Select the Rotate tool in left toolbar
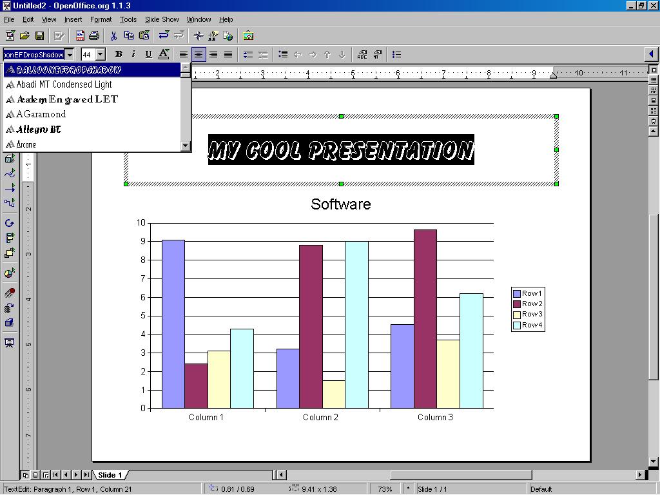 click(x=10, y=223)
